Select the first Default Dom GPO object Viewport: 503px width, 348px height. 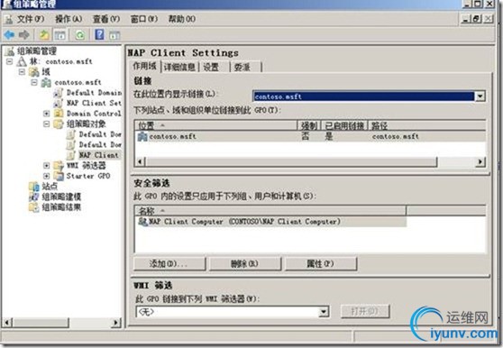[x=100, y=134]
